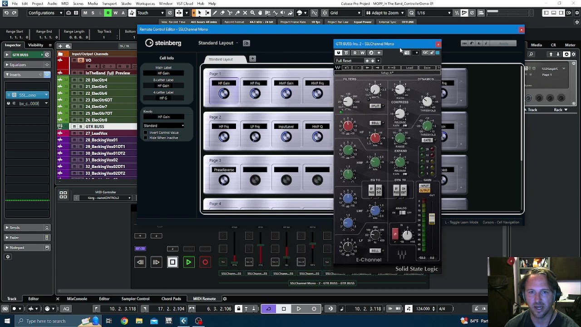Toggle the Write automation W button in the SSLChannel plugin header
Viewport: 581px width, 327px height.
[362, 53]
